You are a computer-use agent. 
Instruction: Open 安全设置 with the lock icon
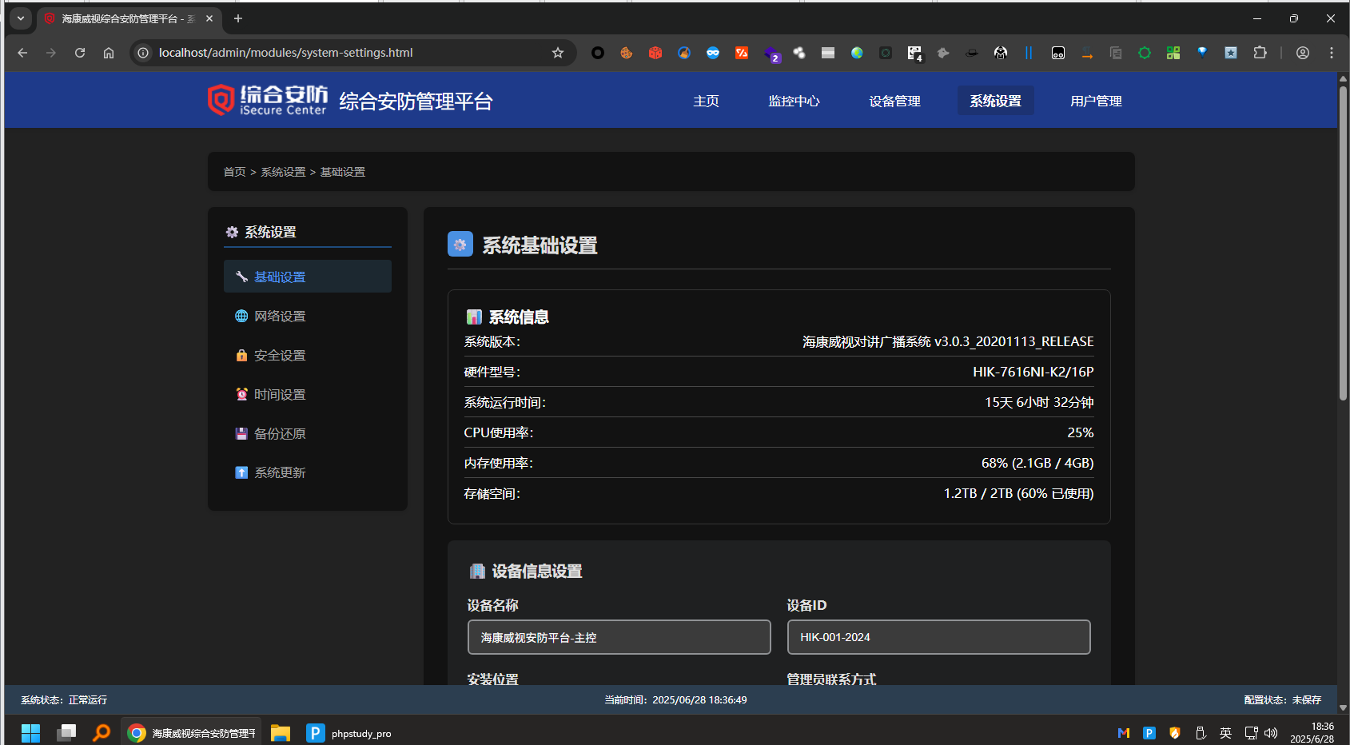click(x=279, y=356)
